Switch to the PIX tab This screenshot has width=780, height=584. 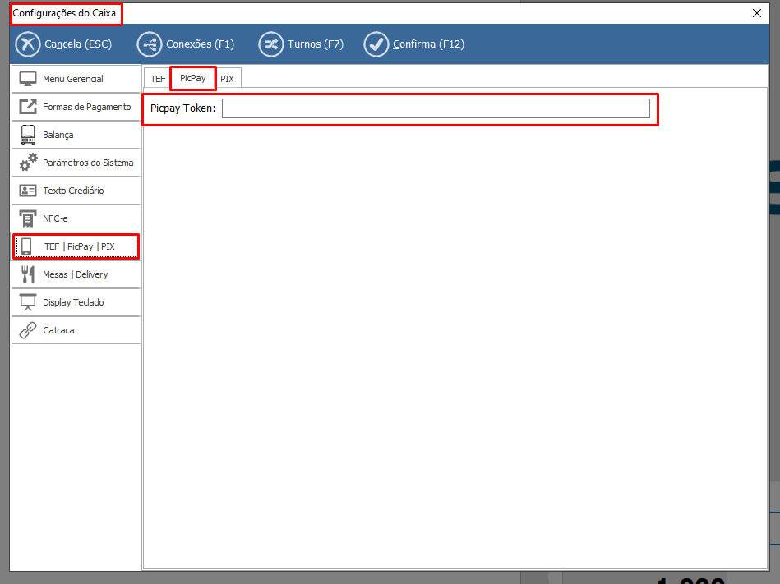click(x=227, y=79)
